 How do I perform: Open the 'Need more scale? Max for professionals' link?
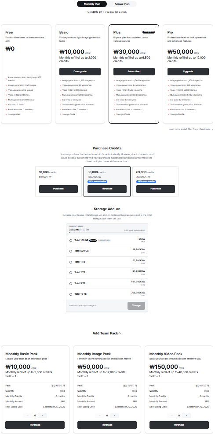tap(191, 129)
